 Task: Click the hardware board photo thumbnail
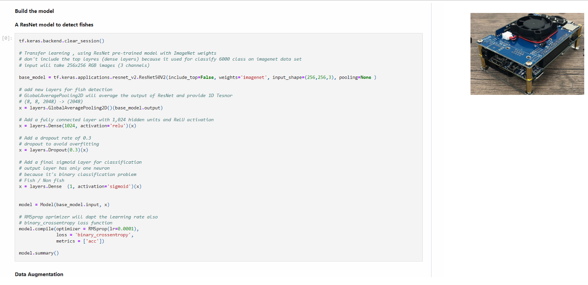coord(527,54)
